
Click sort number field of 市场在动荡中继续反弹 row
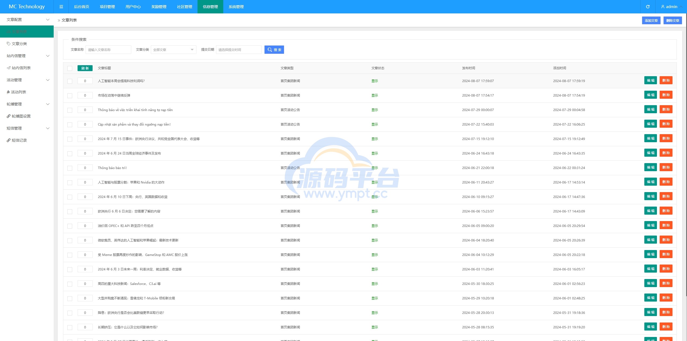coord(85,95)
